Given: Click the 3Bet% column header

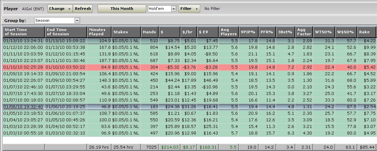Looking at the screenshot, I should point(286,32).
